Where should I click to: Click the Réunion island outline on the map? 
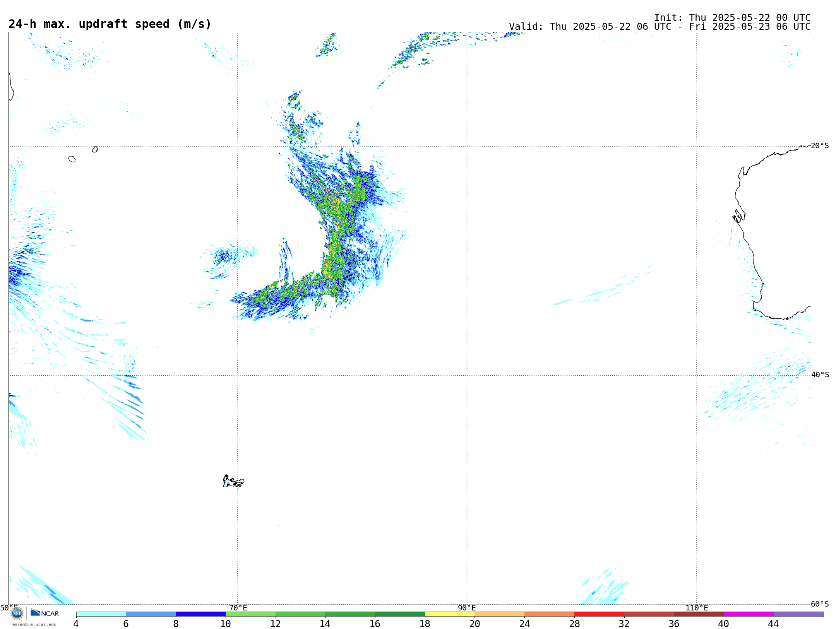tap(72, 159)
